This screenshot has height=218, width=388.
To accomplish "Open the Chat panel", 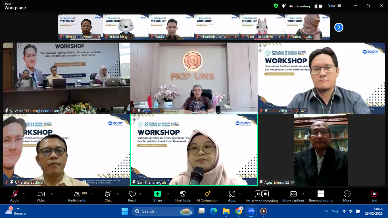I will [x=108, y=196].
